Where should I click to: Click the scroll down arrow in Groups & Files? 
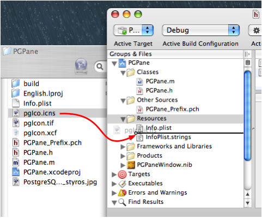click(x=247, y=203)
